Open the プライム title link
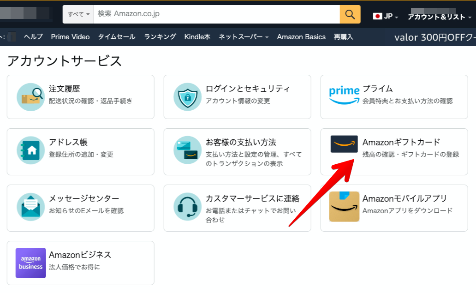 [378, 89]
